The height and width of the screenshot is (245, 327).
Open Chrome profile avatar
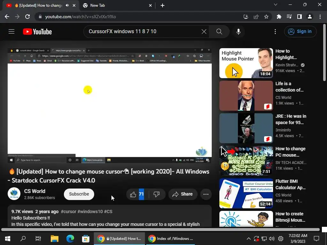coord(310,17)
